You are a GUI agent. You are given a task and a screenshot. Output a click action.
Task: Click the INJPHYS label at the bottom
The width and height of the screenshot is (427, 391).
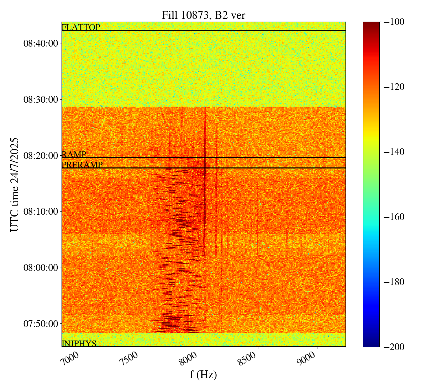pyautogui.click(x=79, y=343)
